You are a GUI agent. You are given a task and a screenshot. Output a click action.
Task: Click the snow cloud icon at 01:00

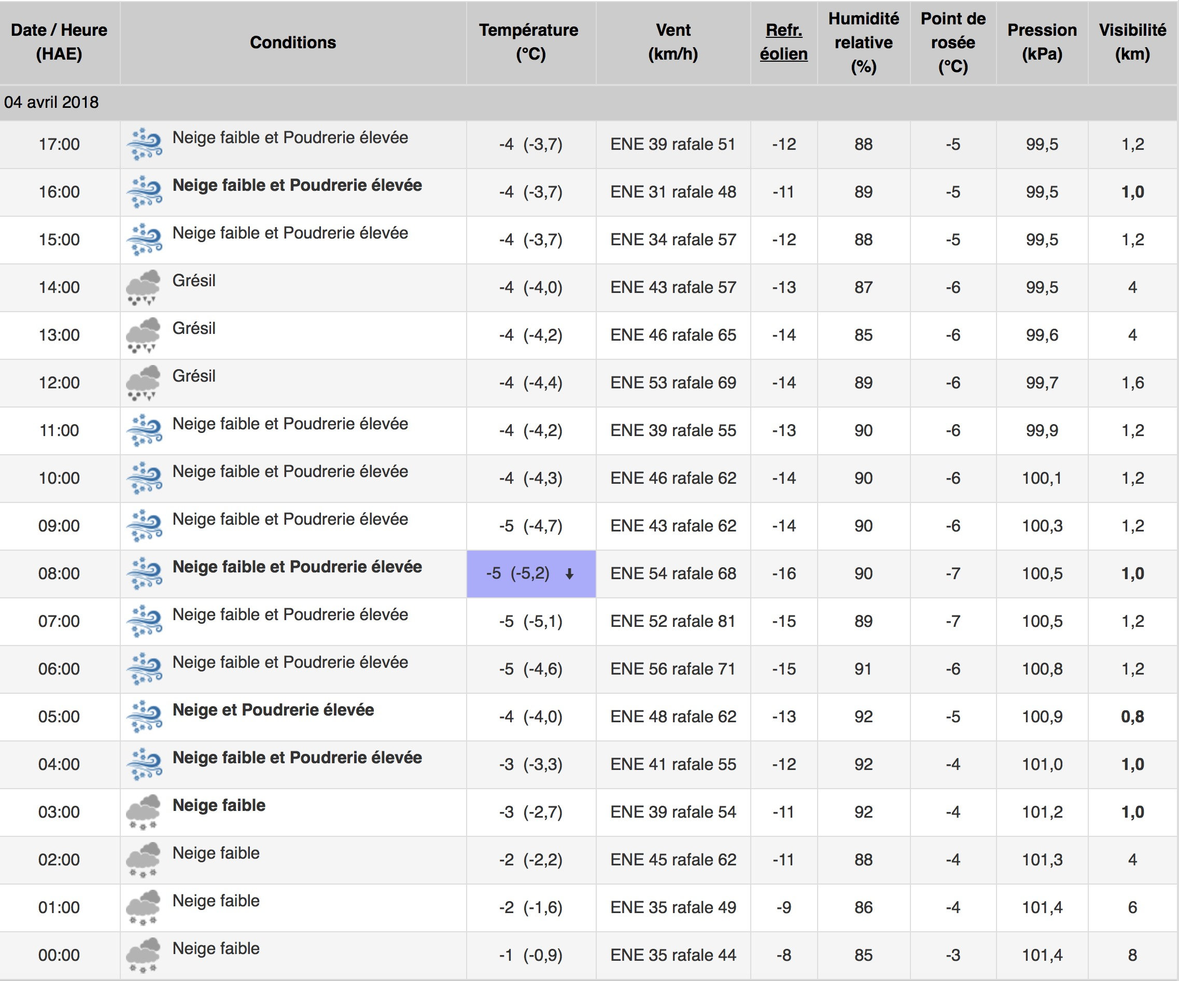[x=143, y=908]
